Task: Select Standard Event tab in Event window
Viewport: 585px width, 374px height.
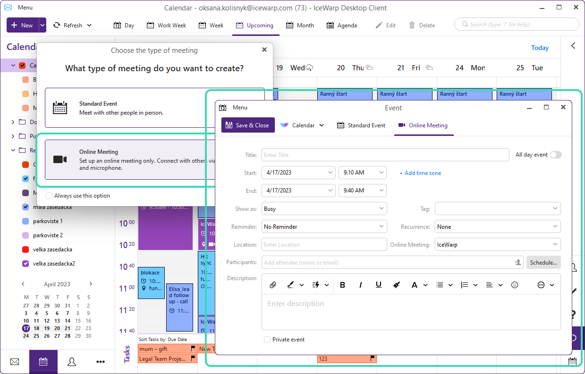Action: 361,125
